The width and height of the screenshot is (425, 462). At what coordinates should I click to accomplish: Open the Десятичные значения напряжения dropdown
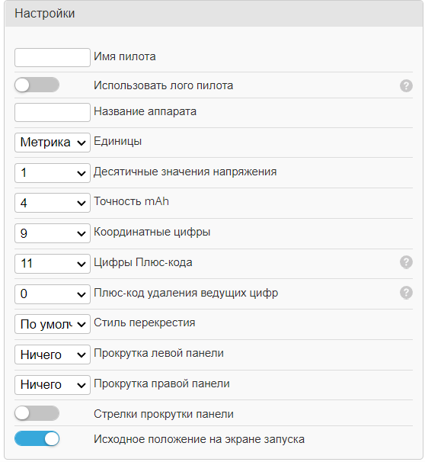[53, 173]
